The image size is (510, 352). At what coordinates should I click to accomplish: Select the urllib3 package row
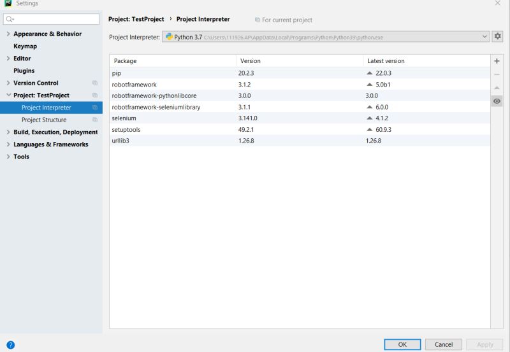click(300, 141)
